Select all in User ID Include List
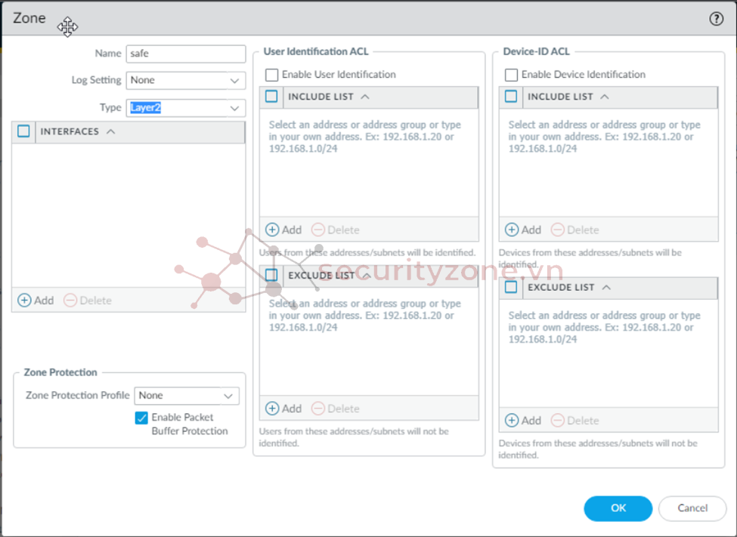The width and height of the screenshot is (737, 537). pos(272,97)
